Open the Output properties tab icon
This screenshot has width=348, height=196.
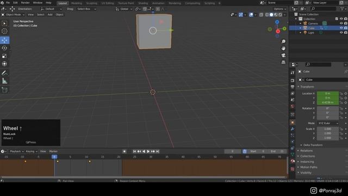pyautogui.click(x=293, y=87)
